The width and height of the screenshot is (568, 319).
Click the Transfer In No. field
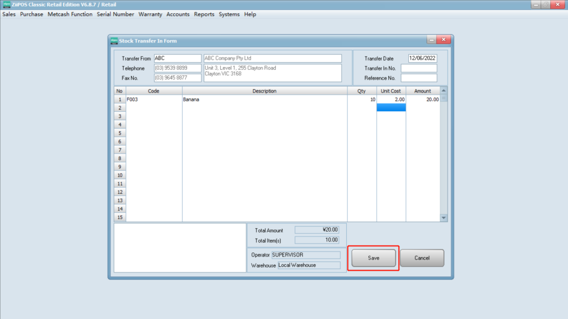point(419,68)
